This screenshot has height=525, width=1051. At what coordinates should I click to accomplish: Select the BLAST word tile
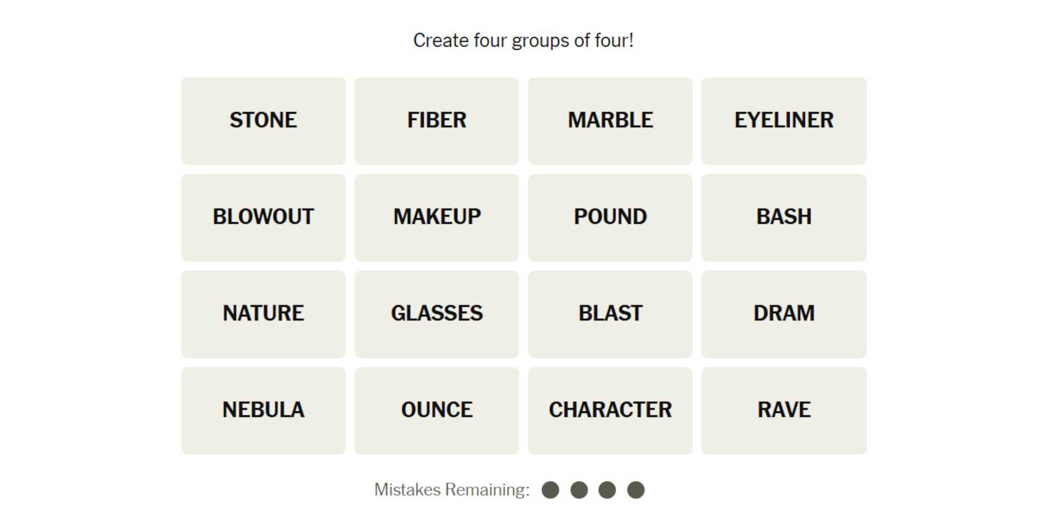click(610, 314)
